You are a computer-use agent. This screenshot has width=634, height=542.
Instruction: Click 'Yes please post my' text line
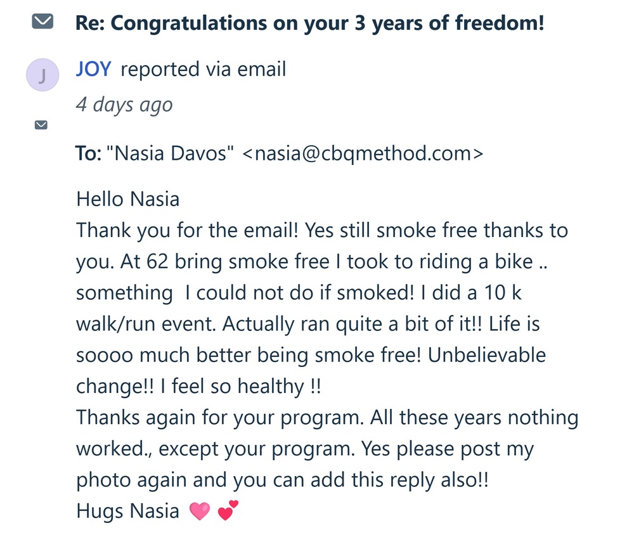(x=447, y=449)
